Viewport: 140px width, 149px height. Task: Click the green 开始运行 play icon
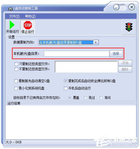coord(12,25)
